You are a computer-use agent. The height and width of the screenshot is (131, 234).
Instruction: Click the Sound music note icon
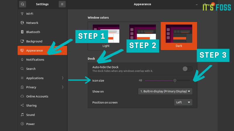click(x=22, y=115)
